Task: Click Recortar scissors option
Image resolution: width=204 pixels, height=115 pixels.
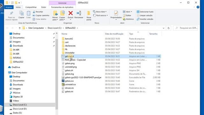Action: click(38, 12)
